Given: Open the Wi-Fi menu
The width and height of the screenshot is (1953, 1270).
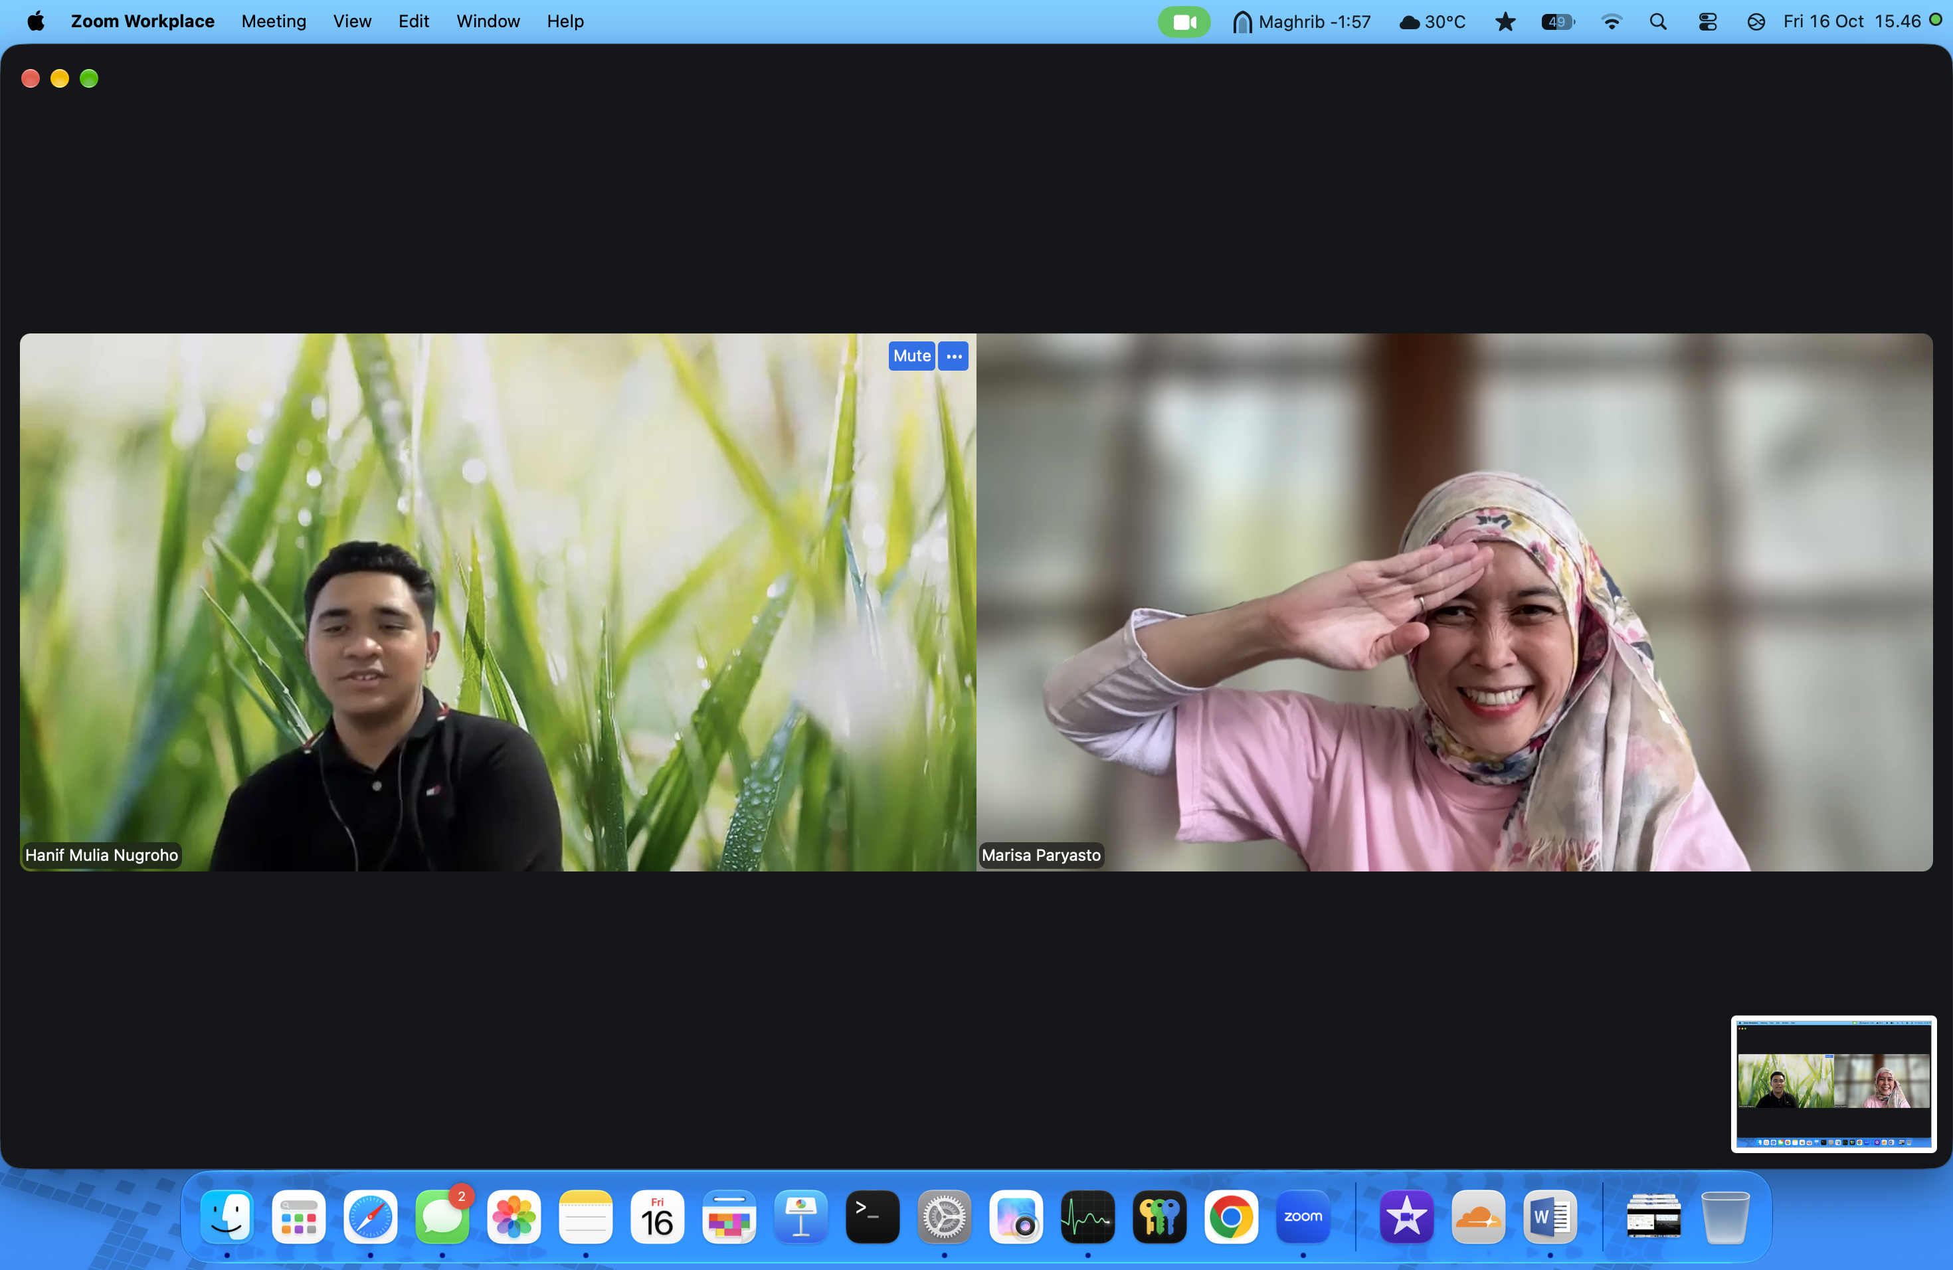Looking at the screenshot, I should click(1612, 22).
